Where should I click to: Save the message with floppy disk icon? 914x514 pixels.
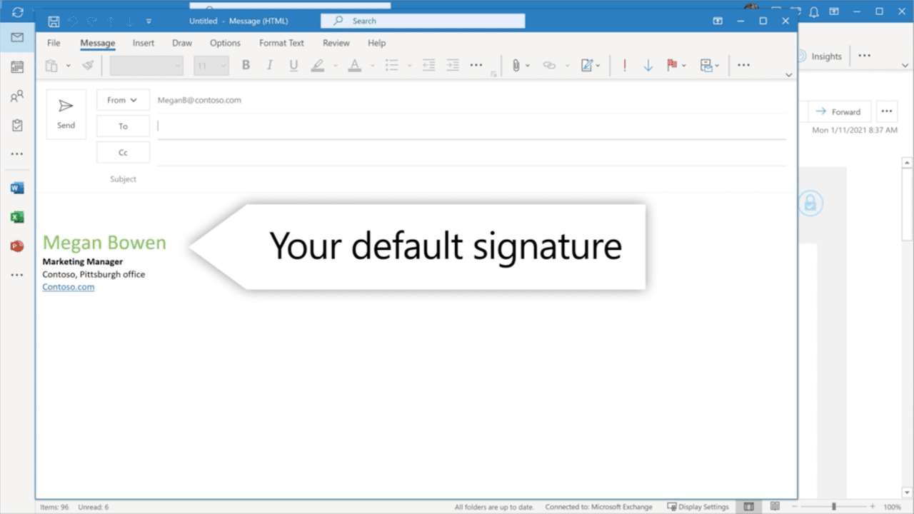click(x=54, y=21)
